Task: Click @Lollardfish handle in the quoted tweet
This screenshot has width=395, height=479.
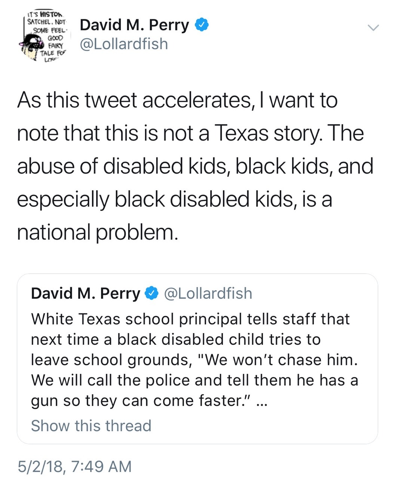Action: click(208, 293)
